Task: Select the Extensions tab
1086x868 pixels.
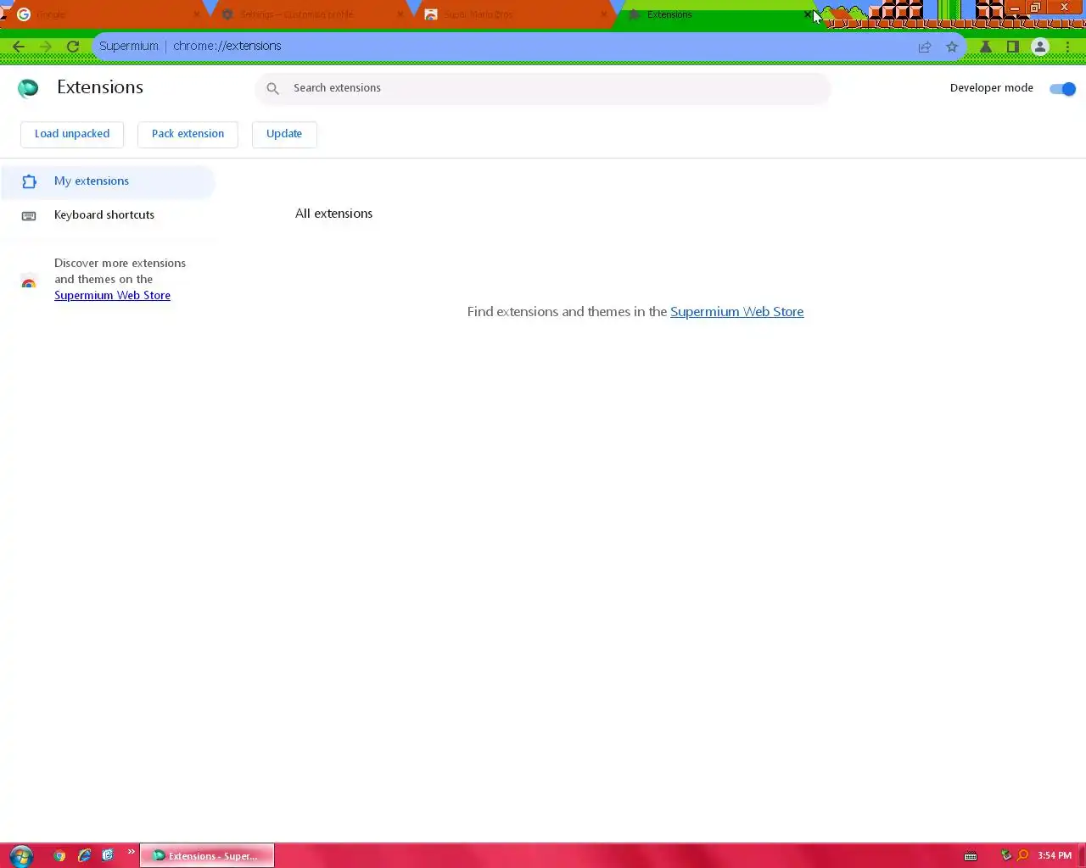Action: pyautogui.click(x=713, y=14)
